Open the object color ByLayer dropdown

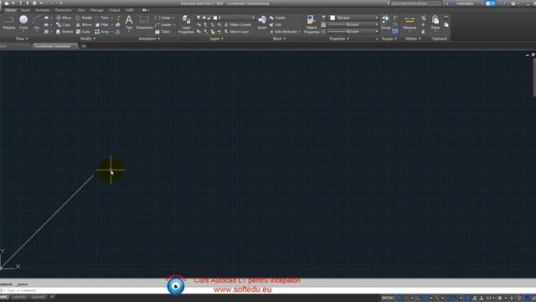coord(353,18)
